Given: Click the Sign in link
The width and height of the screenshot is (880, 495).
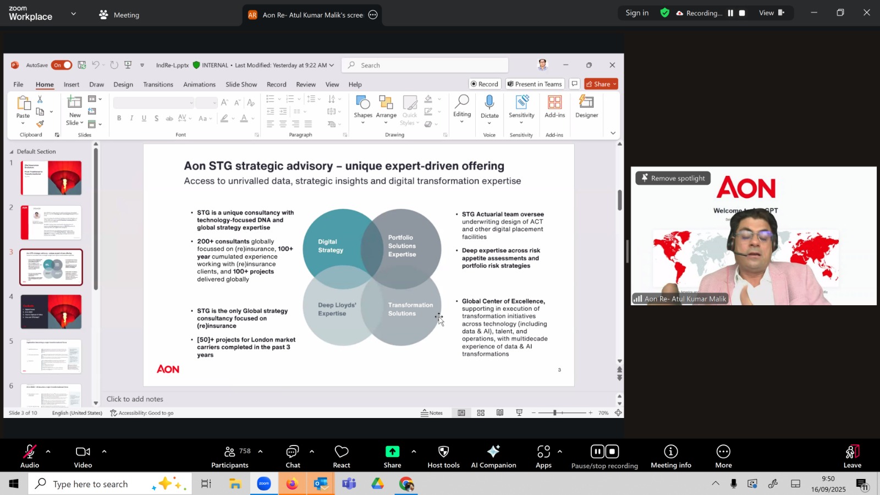Looking at the screenshot, I should pos(637,13).
